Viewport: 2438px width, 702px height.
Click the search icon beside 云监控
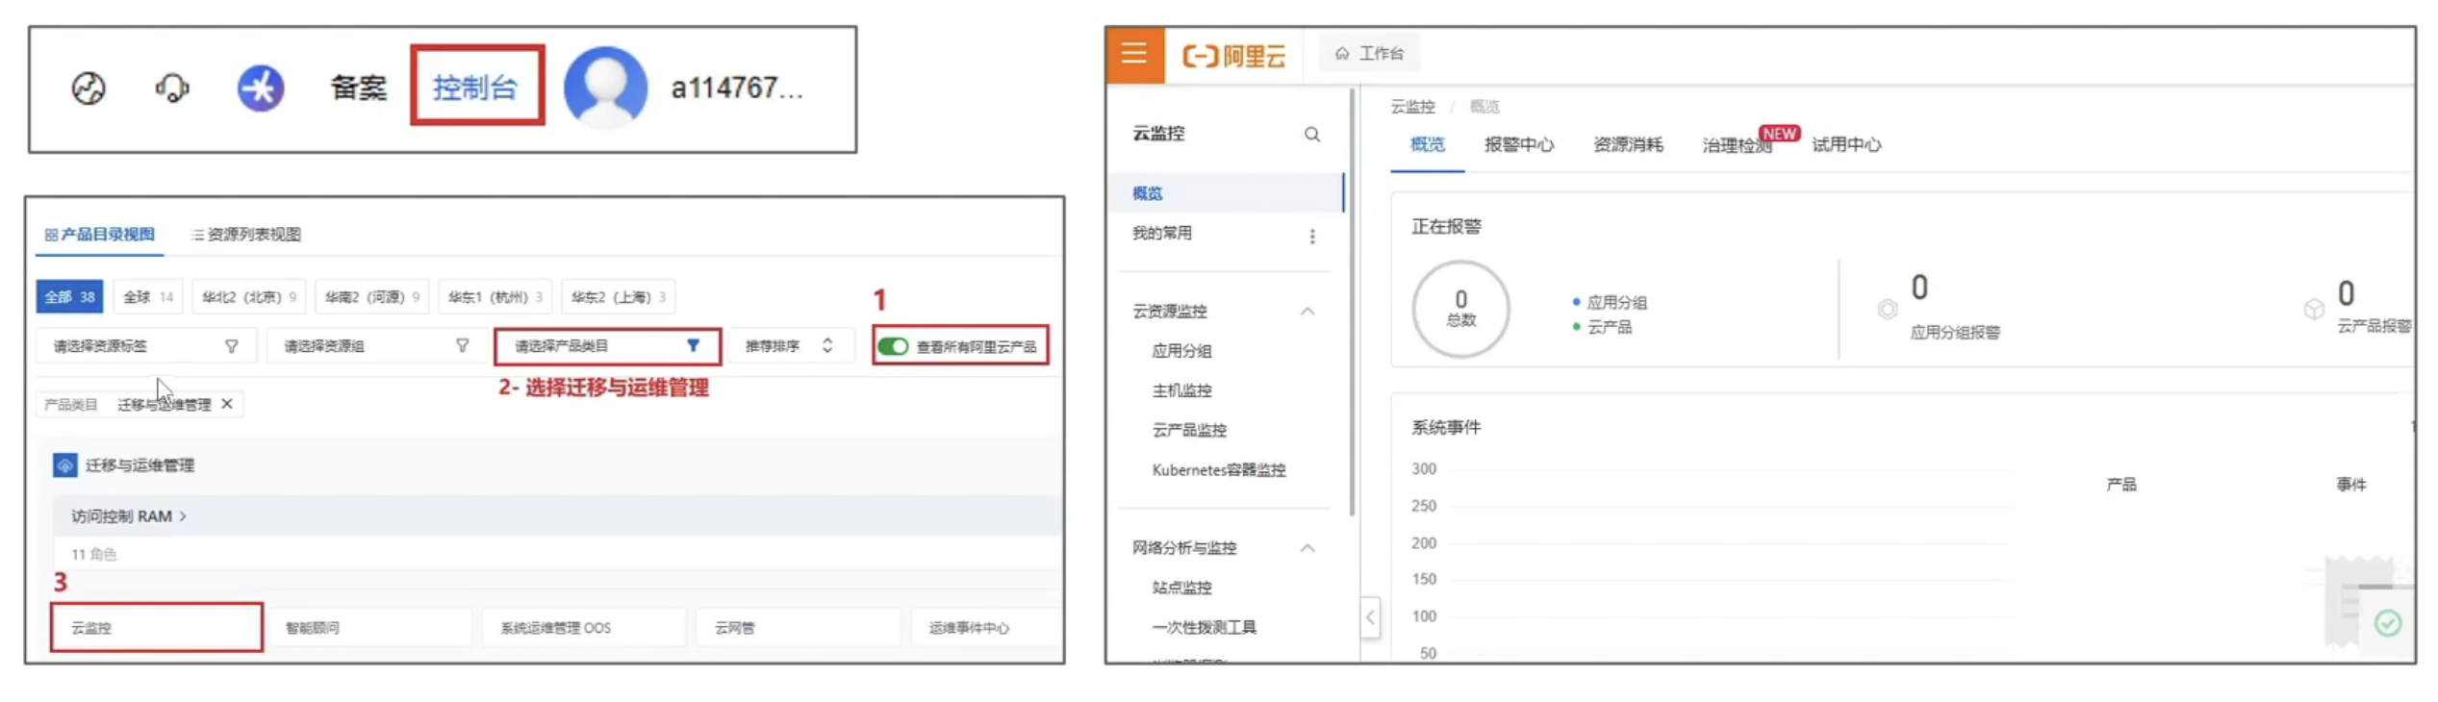coord(1312,134)
